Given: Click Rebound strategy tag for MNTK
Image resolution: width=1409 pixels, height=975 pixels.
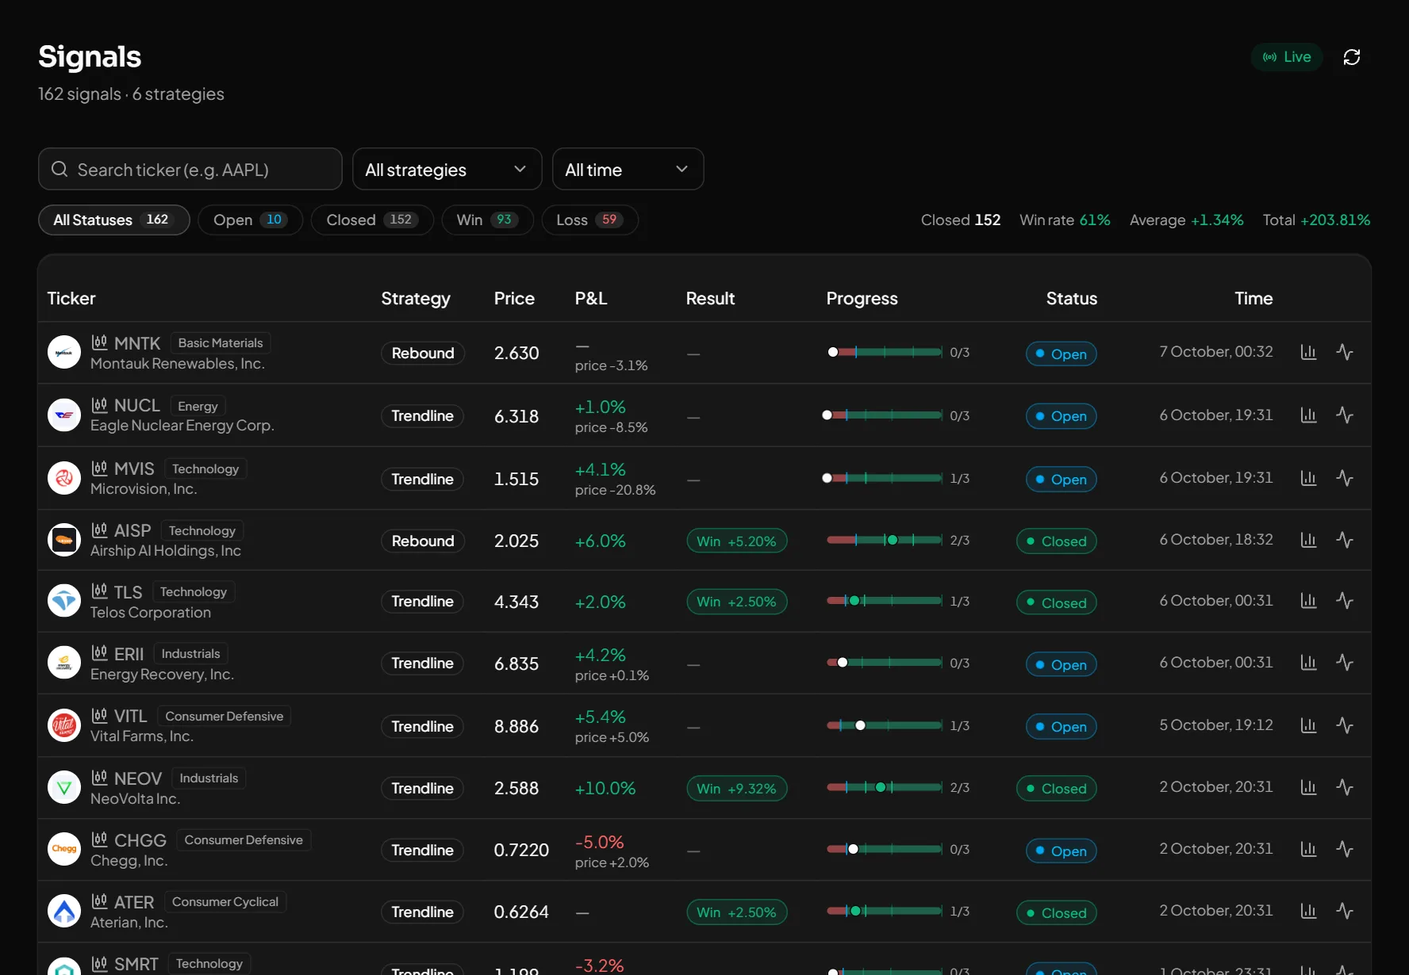Looking at the screenshot, I should [x=423, y=353].
